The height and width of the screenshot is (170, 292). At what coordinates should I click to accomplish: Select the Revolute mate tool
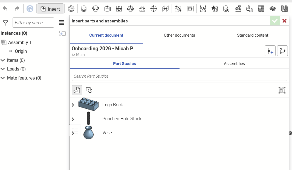click(96, 8)
